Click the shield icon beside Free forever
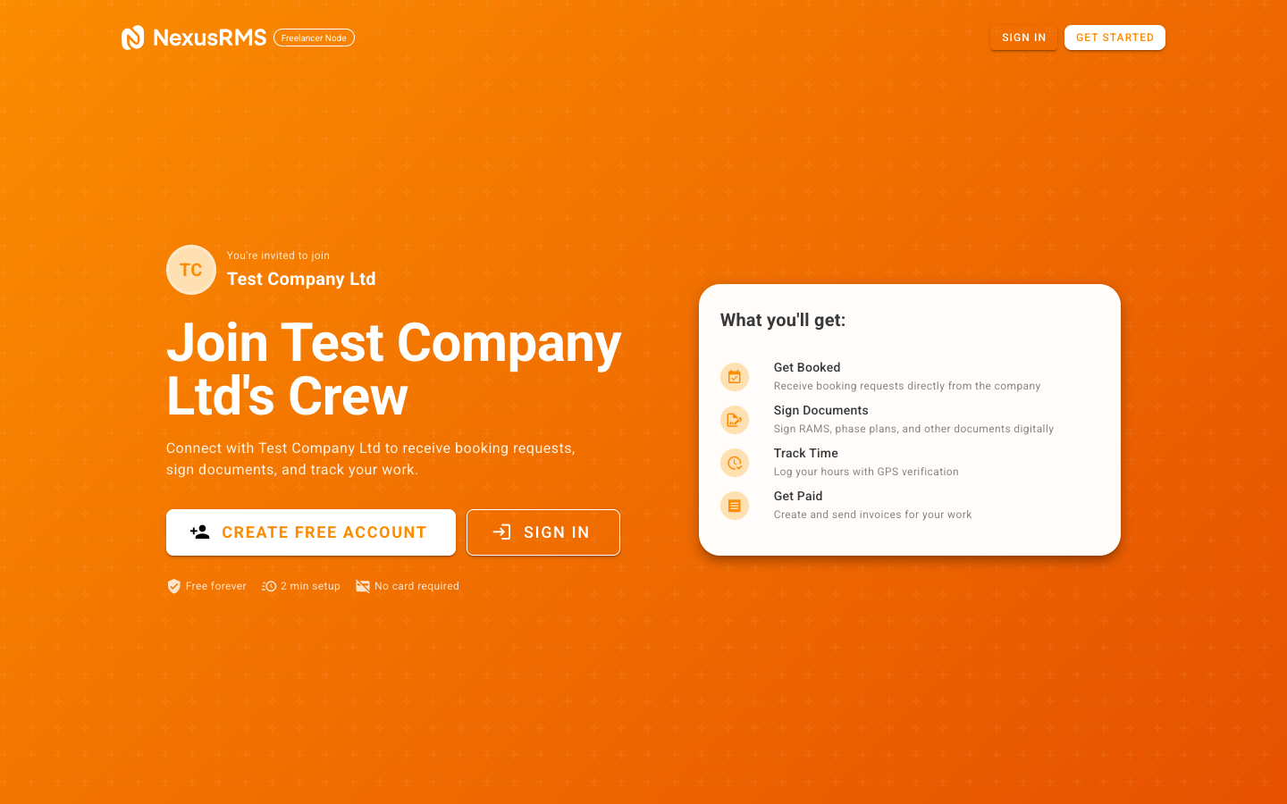Viewport: 1287px width, 804px height. point(173,586)
